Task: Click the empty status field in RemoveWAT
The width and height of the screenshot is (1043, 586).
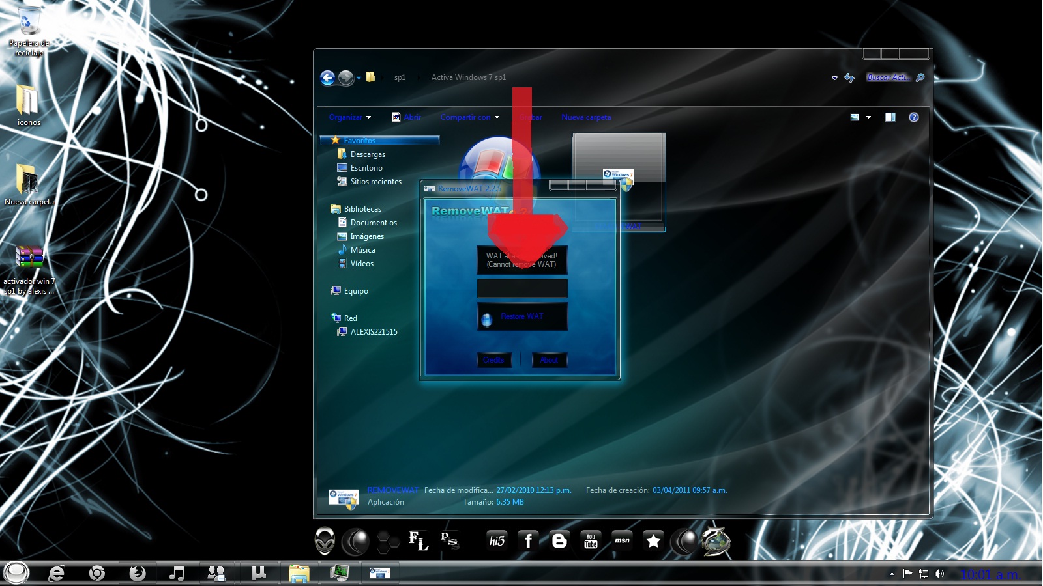Action: click(522, 288)
